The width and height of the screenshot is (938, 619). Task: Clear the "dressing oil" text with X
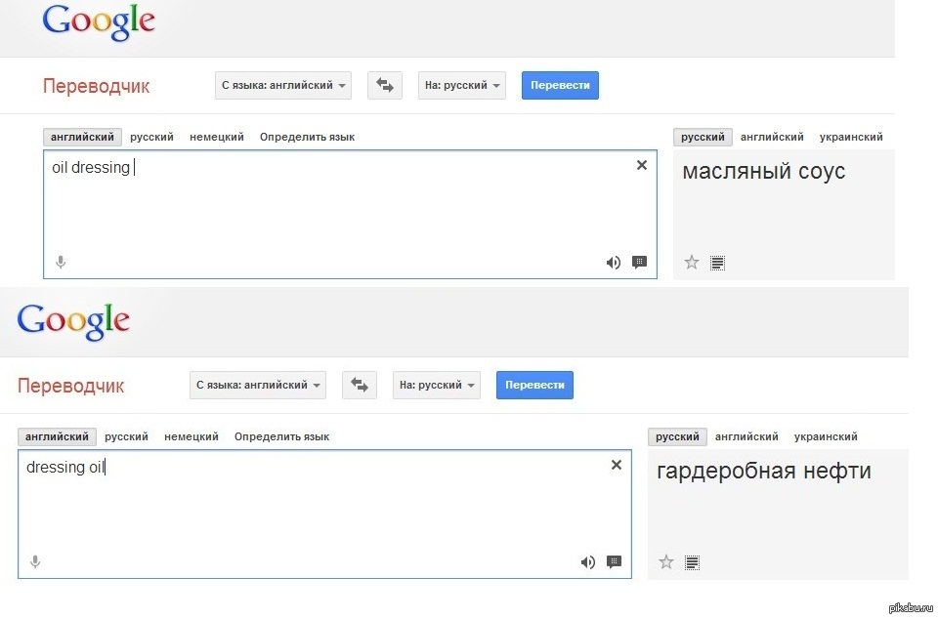(x=617, y=465)
